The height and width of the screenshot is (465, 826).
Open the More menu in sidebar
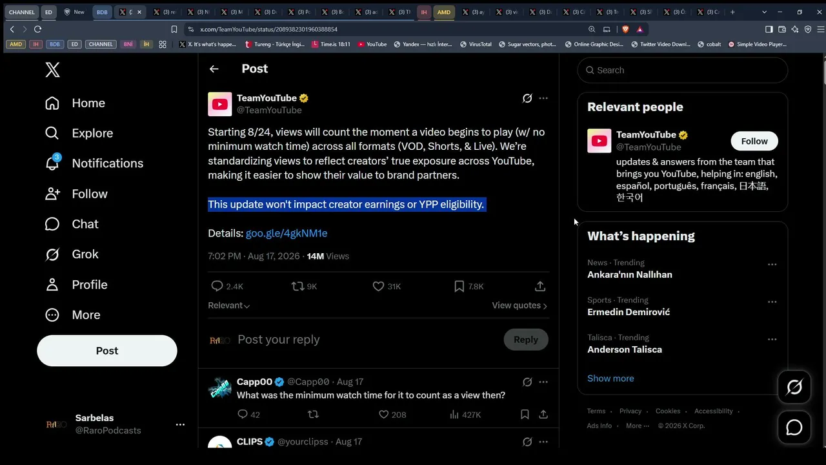(x=72, y=315)
